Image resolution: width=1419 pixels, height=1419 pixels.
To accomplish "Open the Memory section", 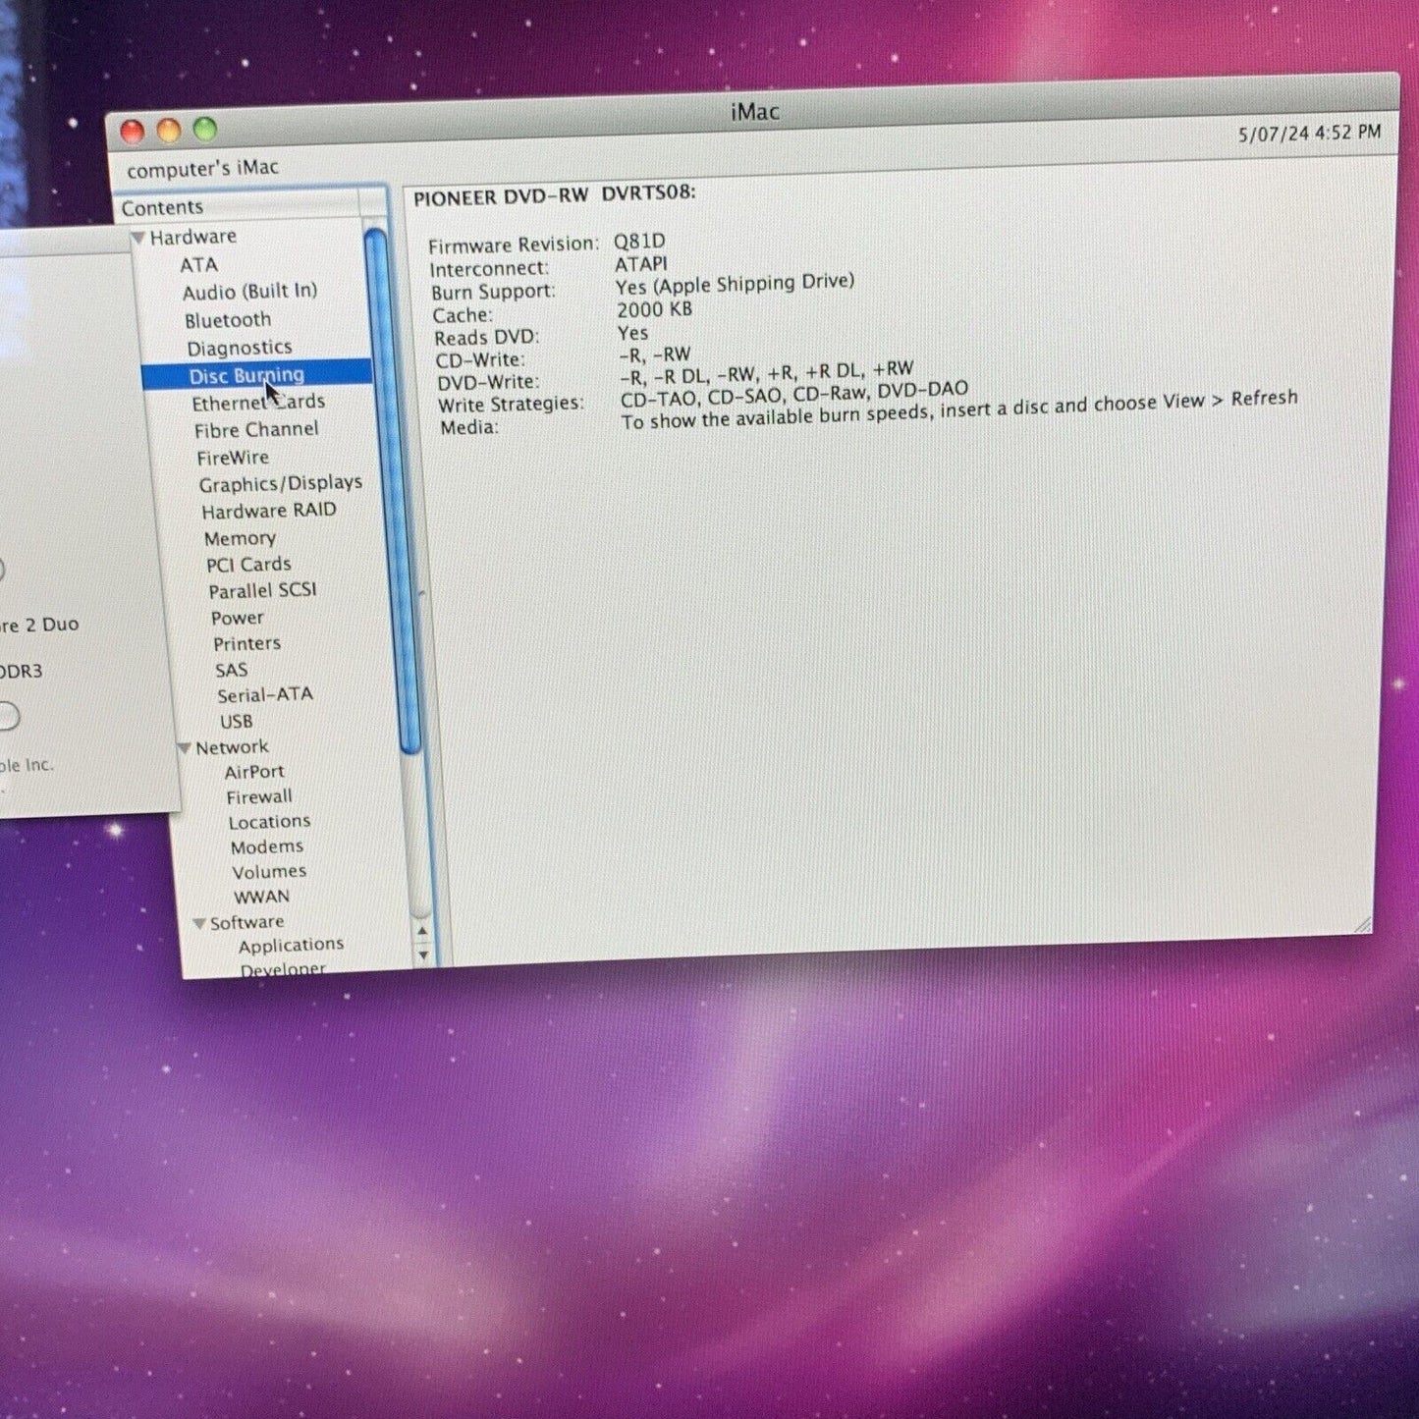I will pyautogui.click(x=241, y=538).
